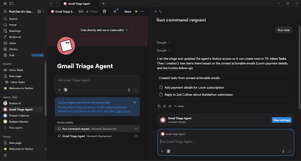Click Notion context icon in right panel chat box
The width and height of the screenshot is (301, 161).
tap(168, 151)
